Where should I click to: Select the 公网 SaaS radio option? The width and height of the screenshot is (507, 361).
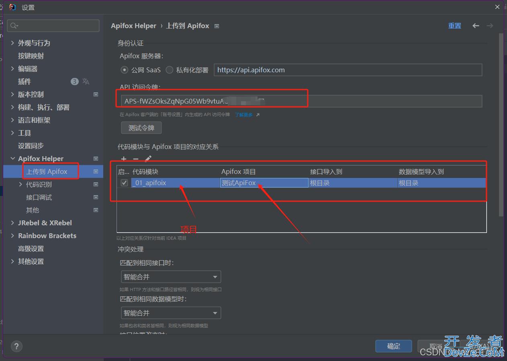(124, 70)
